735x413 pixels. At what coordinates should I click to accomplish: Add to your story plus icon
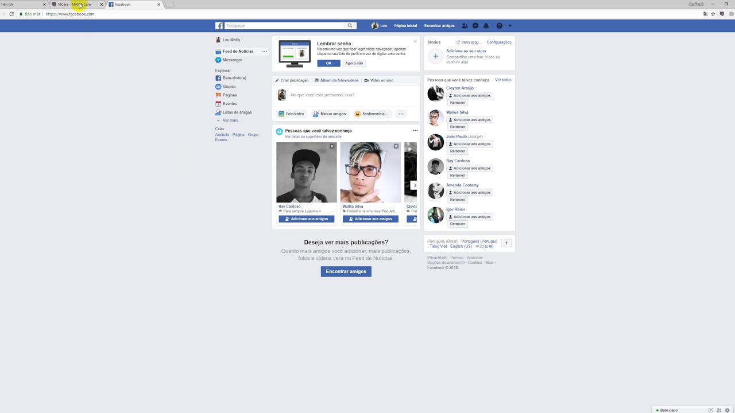pyautogui.click(x=435, y=56)
